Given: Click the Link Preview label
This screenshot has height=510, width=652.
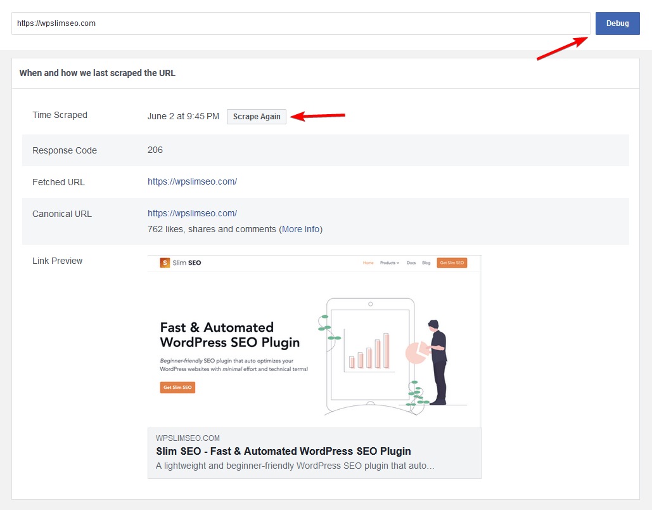Looking at the screenshot, I should point(58,261).
